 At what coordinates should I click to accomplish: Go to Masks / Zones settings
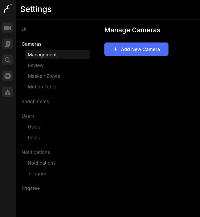pos(44,76)
